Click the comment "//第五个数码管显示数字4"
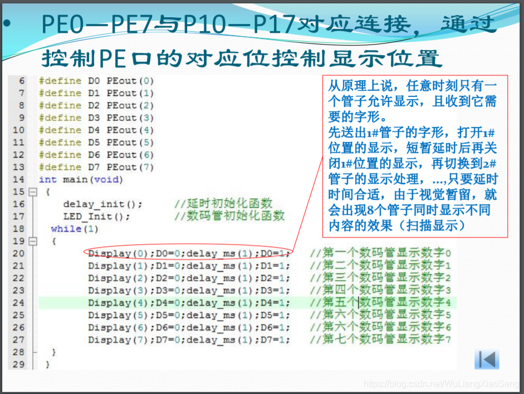 [x=380, y=303]
